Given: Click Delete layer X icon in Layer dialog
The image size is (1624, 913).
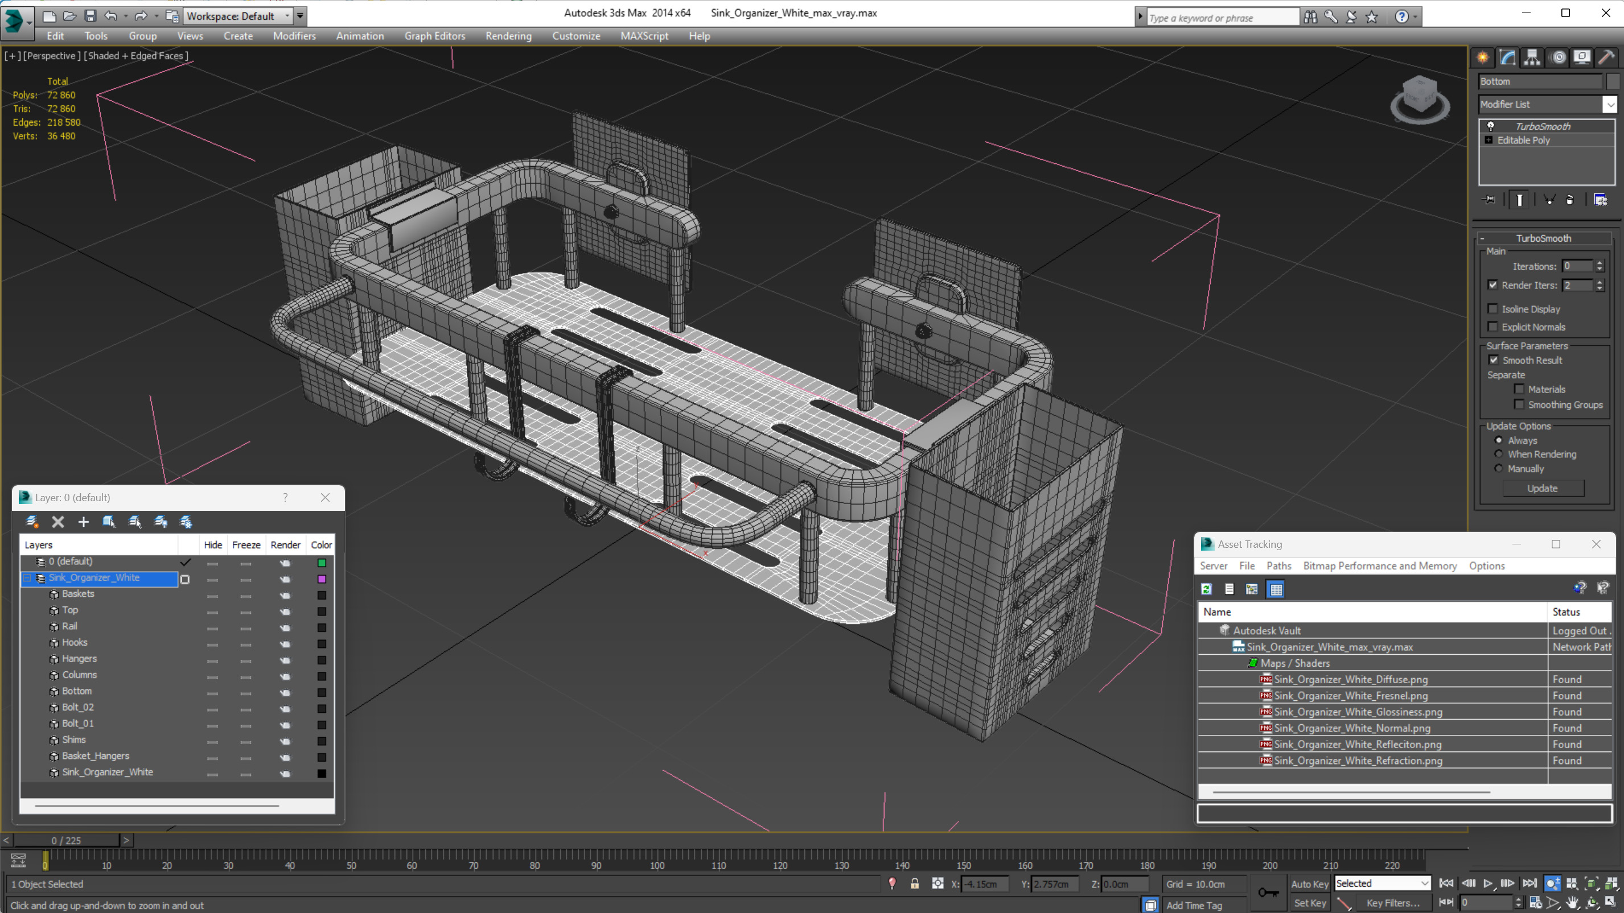Looking at the screenshot, I should [x=58, y=522].
